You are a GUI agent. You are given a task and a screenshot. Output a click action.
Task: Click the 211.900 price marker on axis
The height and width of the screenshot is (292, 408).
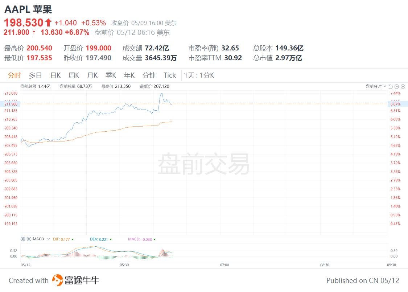11,104
